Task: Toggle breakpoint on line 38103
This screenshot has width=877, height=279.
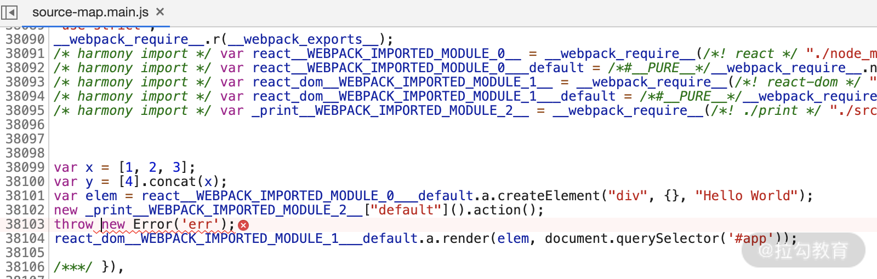Action: tap(25, 224)
